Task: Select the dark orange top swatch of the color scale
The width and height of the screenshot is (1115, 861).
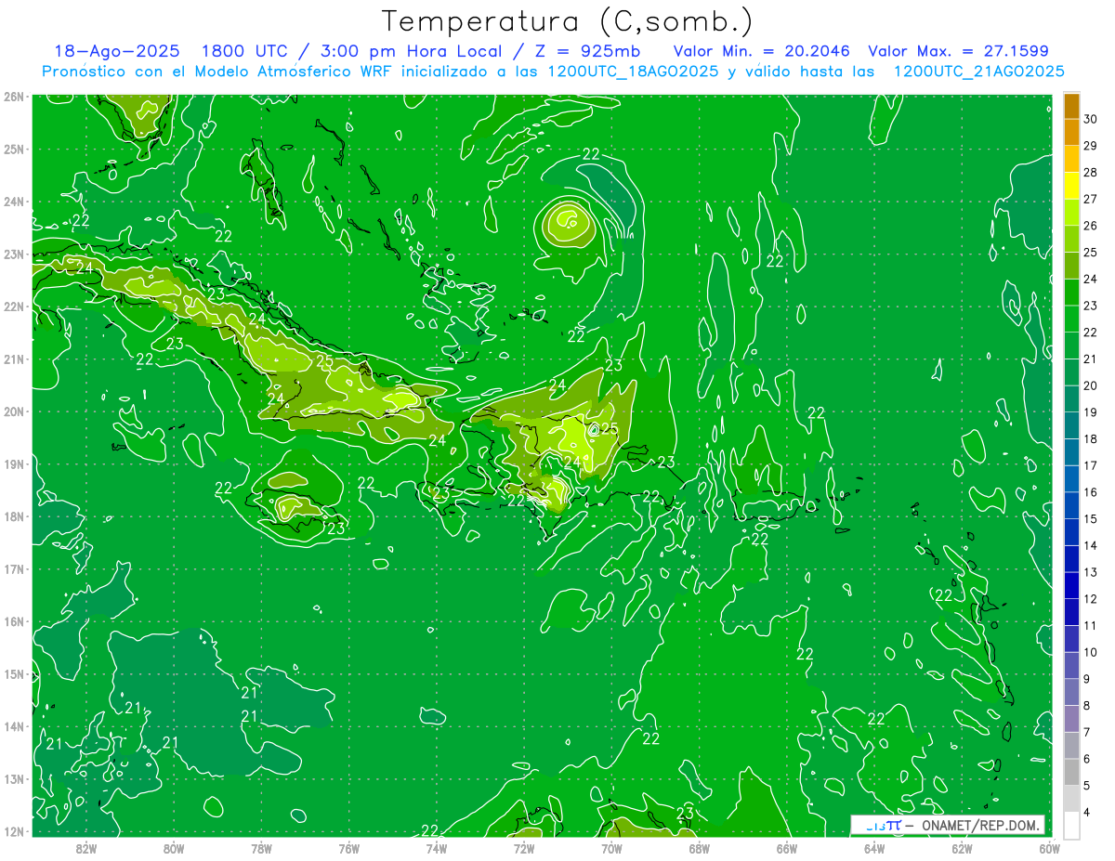Action: [1071, 106]
